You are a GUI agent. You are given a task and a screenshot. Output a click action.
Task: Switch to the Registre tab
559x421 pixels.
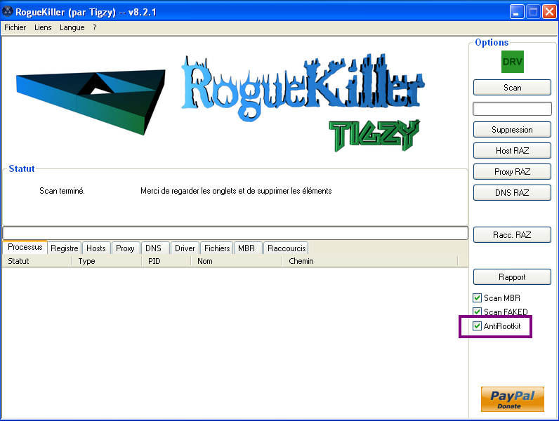click(64, 248)
